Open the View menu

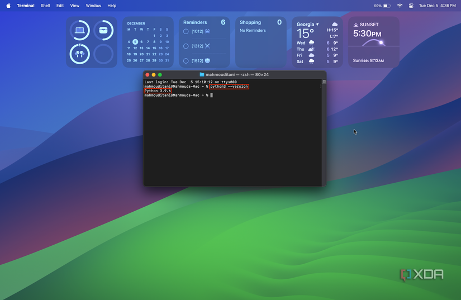pyautogui.click(x=75, y=6)
